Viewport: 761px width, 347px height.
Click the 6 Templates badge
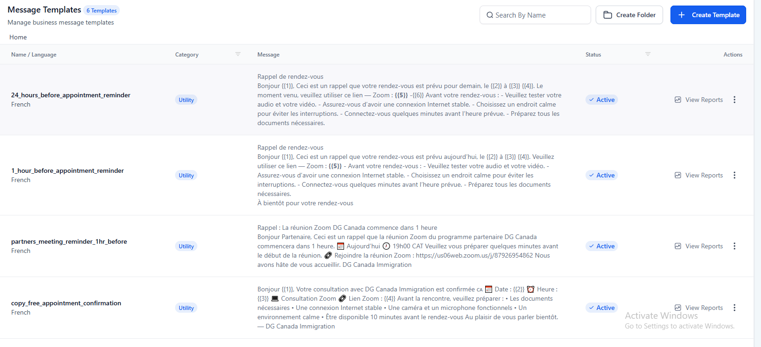point(102,10)
